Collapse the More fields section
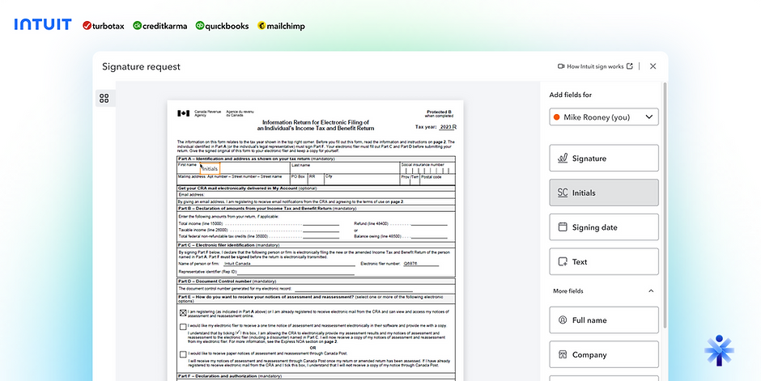 tap(651, 291)
